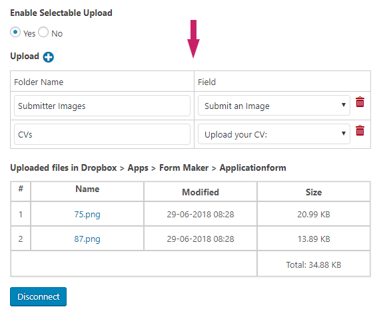Focus the CVs folder name input
The width and height of the screenshot is (383, 315).
(x=102, y=134)
